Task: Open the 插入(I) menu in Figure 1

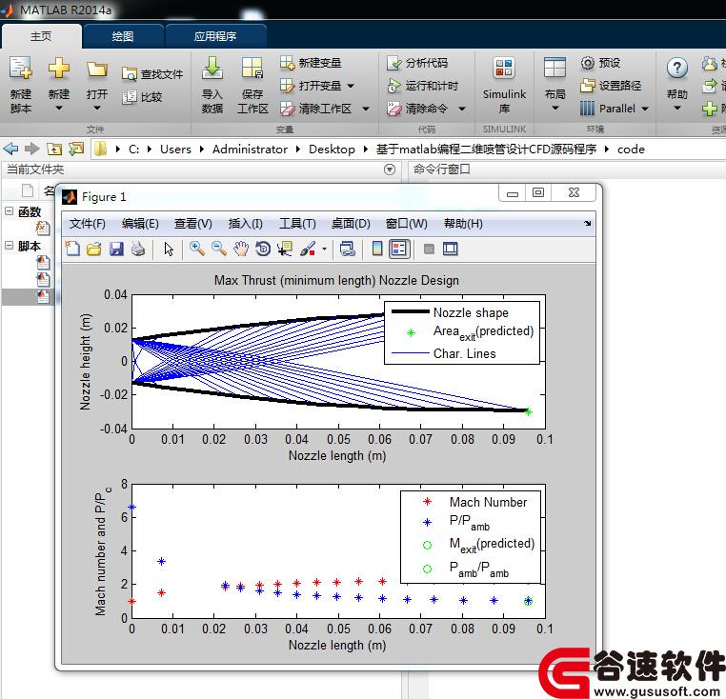Action: tap(246, 224)
